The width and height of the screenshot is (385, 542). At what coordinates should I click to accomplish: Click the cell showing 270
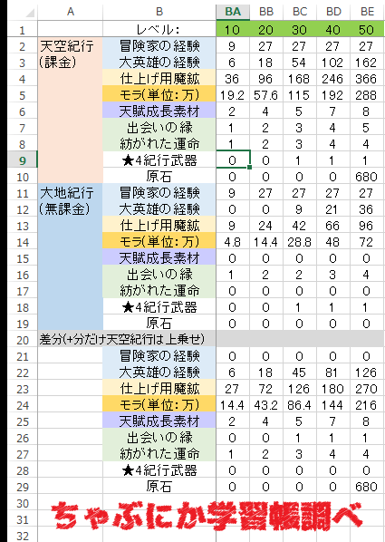(x=368, y=389)
